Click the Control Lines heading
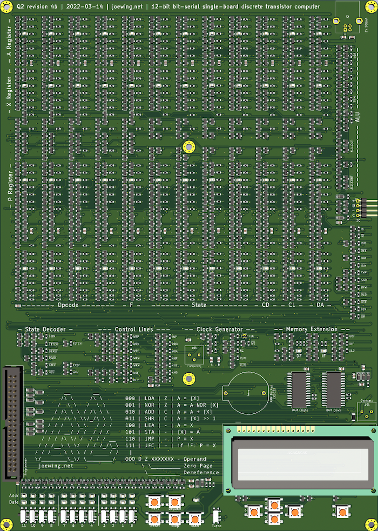The width and height of the screenshot is (378, 531). pyautogui.click(x=134, y=329)
